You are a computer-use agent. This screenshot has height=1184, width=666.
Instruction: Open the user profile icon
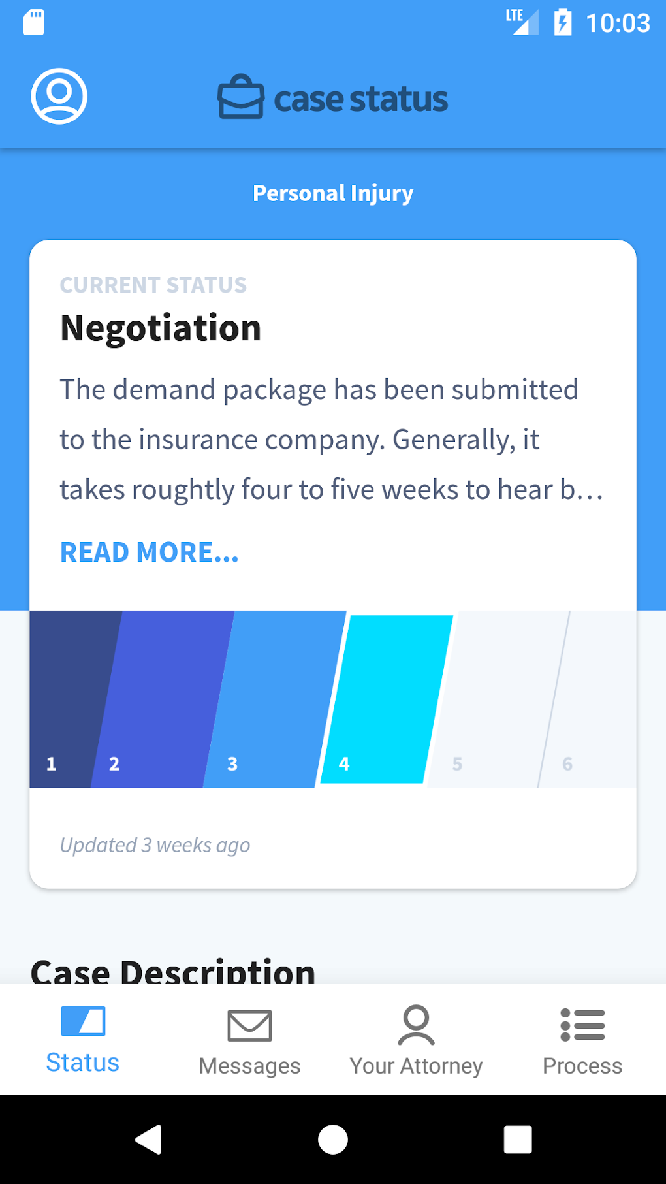59,96
